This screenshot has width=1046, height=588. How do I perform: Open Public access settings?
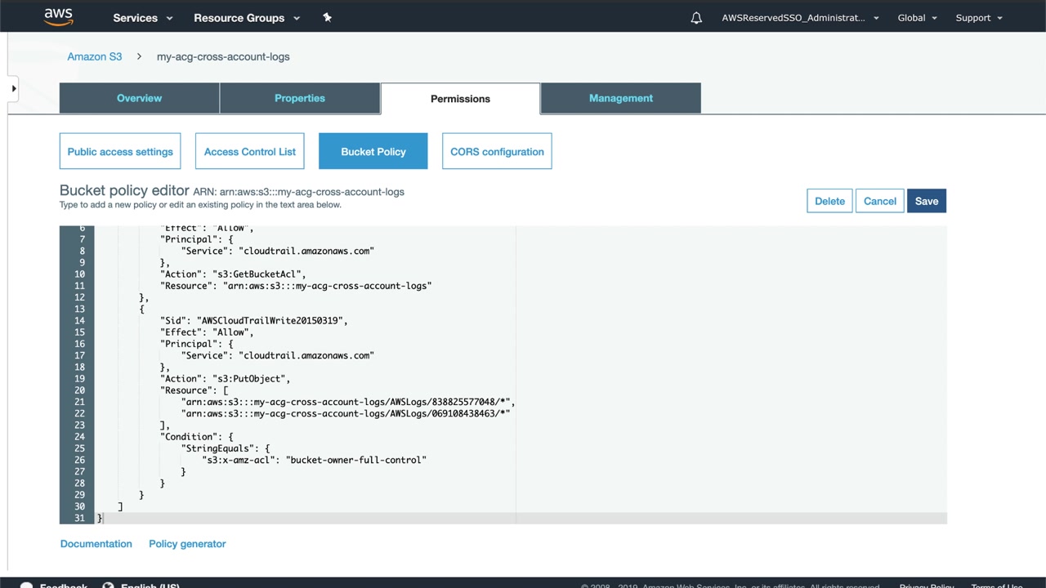coord(120,151)
